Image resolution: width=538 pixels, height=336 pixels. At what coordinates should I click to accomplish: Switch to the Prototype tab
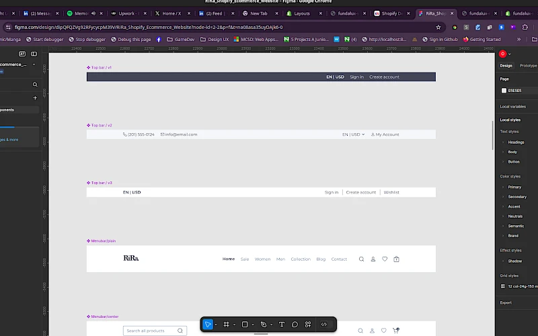[x=529, y=65]
